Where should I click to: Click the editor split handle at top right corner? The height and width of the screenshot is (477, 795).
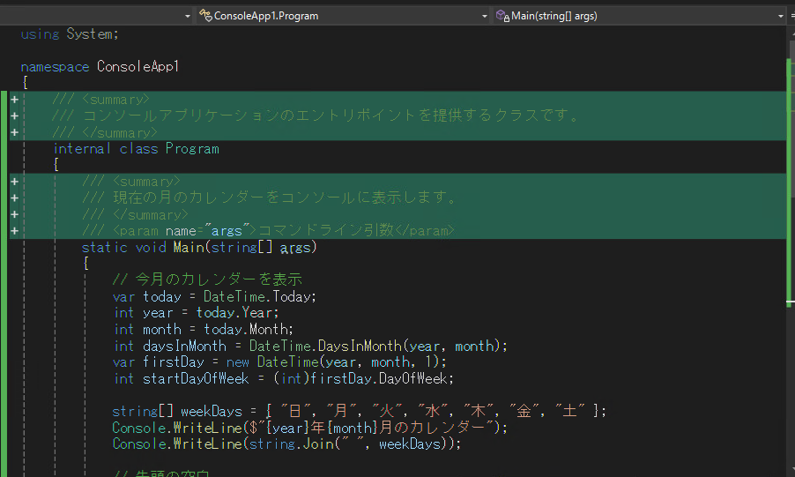point(781,16)
